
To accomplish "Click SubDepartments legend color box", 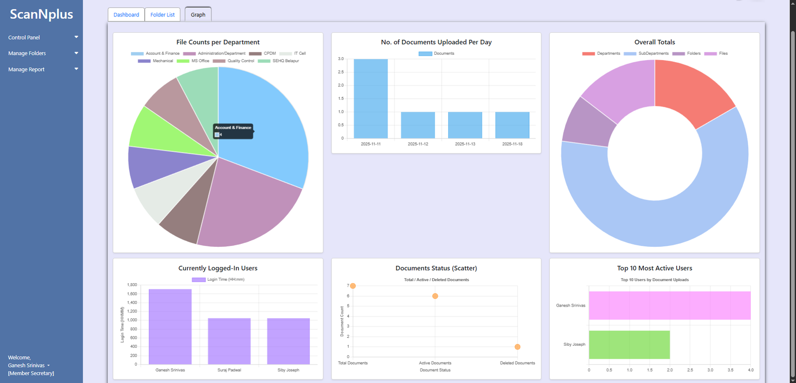I will [x=630, y=53].
